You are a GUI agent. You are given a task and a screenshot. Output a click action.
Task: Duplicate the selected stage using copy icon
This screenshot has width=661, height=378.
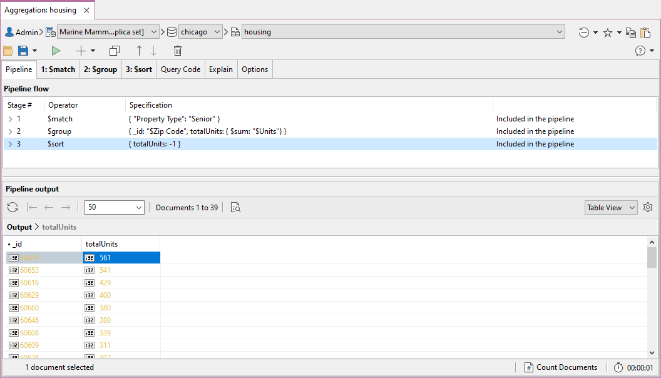(x=114, y=51)
